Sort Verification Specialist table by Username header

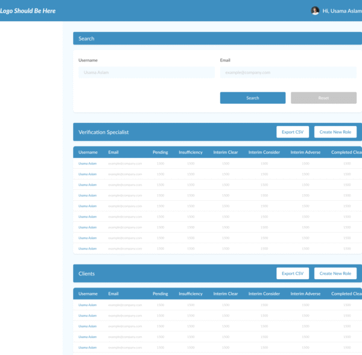(x=88, y=152)
